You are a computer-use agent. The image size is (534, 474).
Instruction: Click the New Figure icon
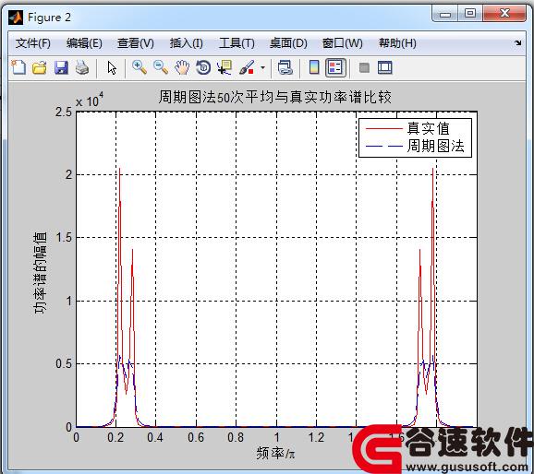click(18, 67)
